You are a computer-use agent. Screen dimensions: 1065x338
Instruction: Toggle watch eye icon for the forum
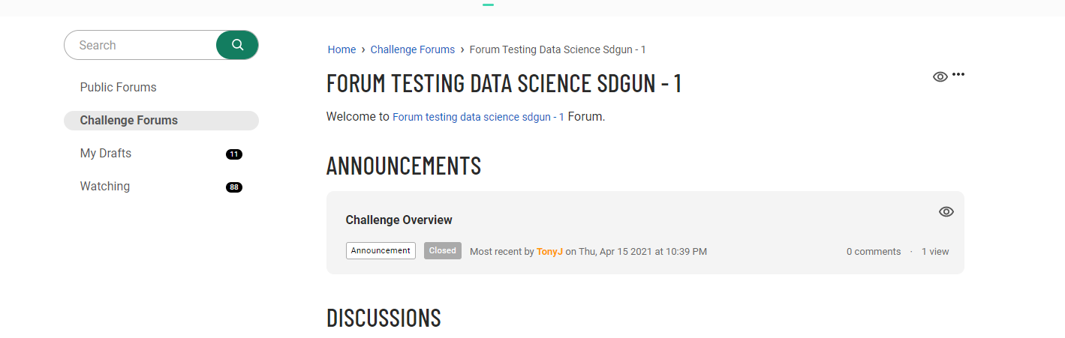point(940,76)
